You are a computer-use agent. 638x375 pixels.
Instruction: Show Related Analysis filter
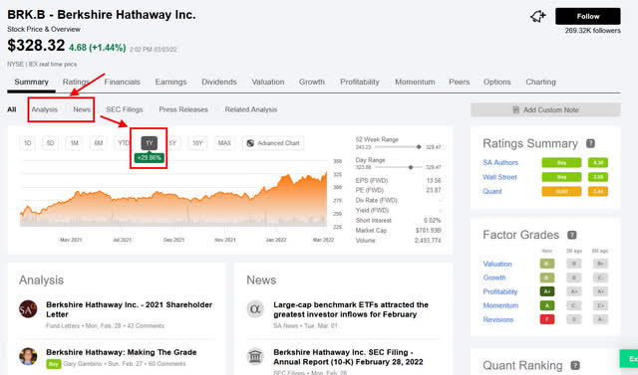250,109
